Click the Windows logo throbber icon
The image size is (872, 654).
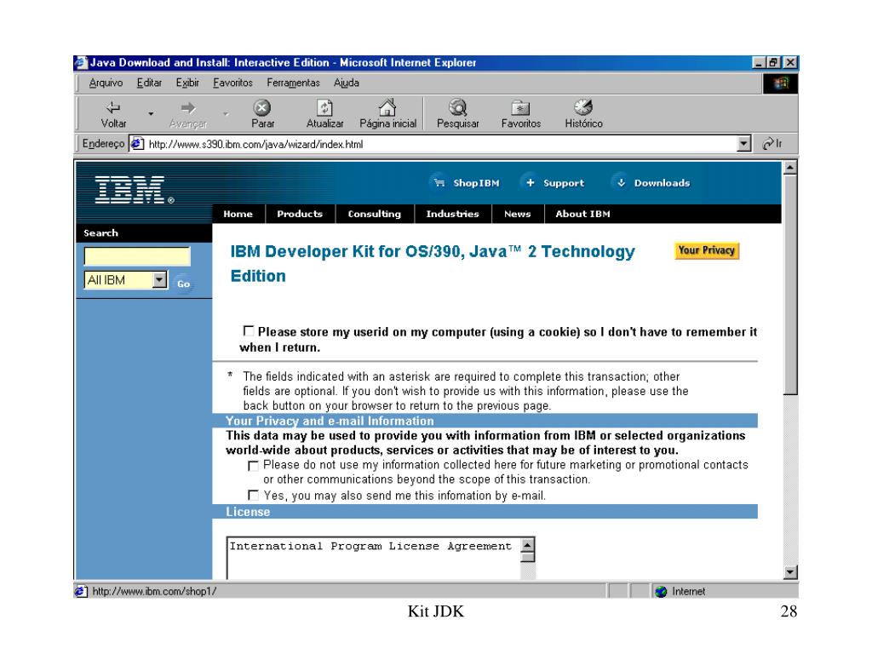pos(782,83)
